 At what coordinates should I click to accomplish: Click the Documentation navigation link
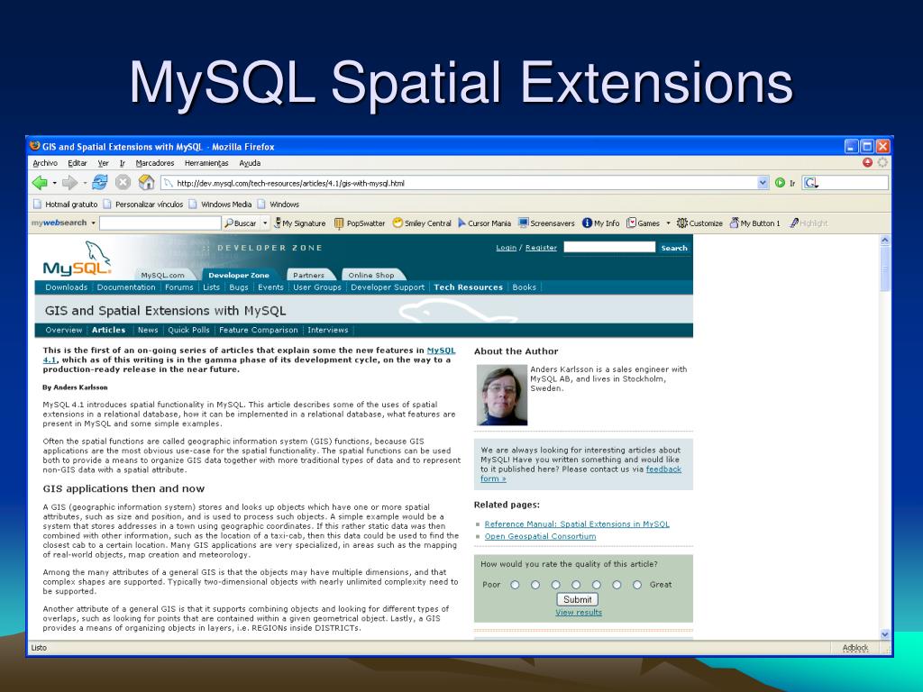pos(126,287)
